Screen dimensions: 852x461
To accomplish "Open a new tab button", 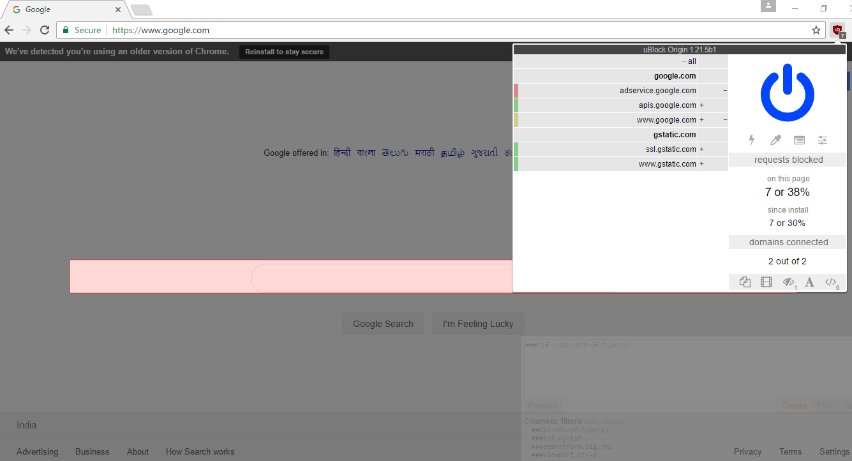I will click(x=141, y=10).
